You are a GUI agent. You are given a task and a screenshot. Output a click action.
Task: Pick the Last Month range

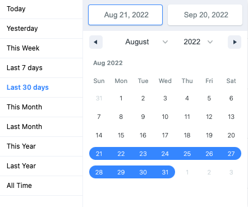point(41,127)
